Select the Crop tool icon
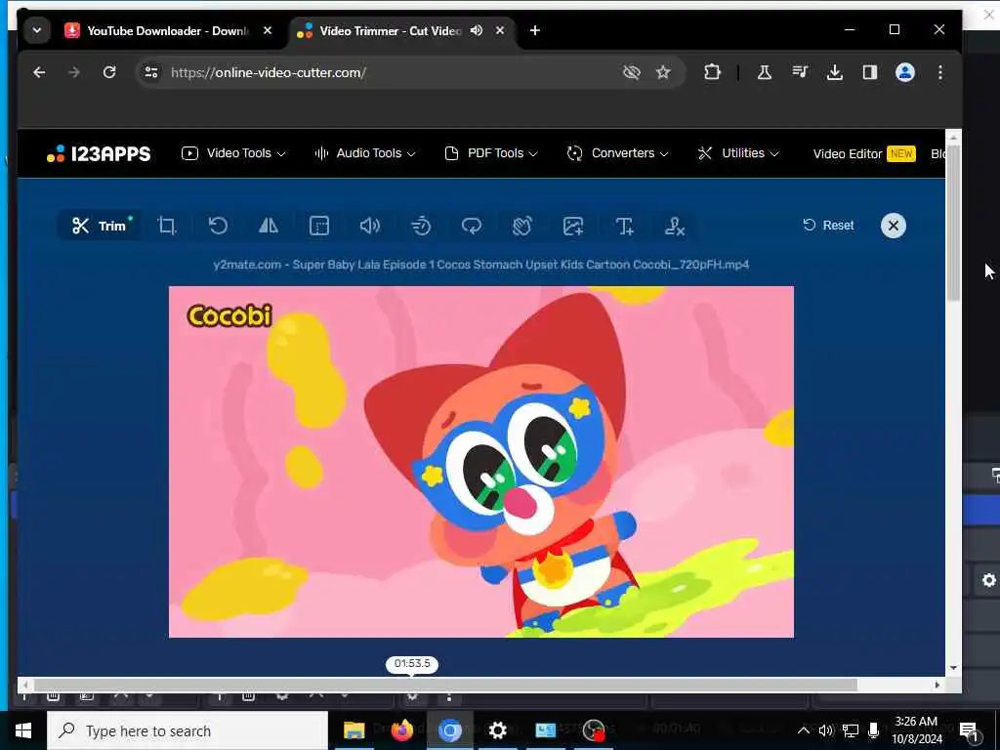Image resolution: width=1000 pixels, height=750 pixels. tap(166, 226)
